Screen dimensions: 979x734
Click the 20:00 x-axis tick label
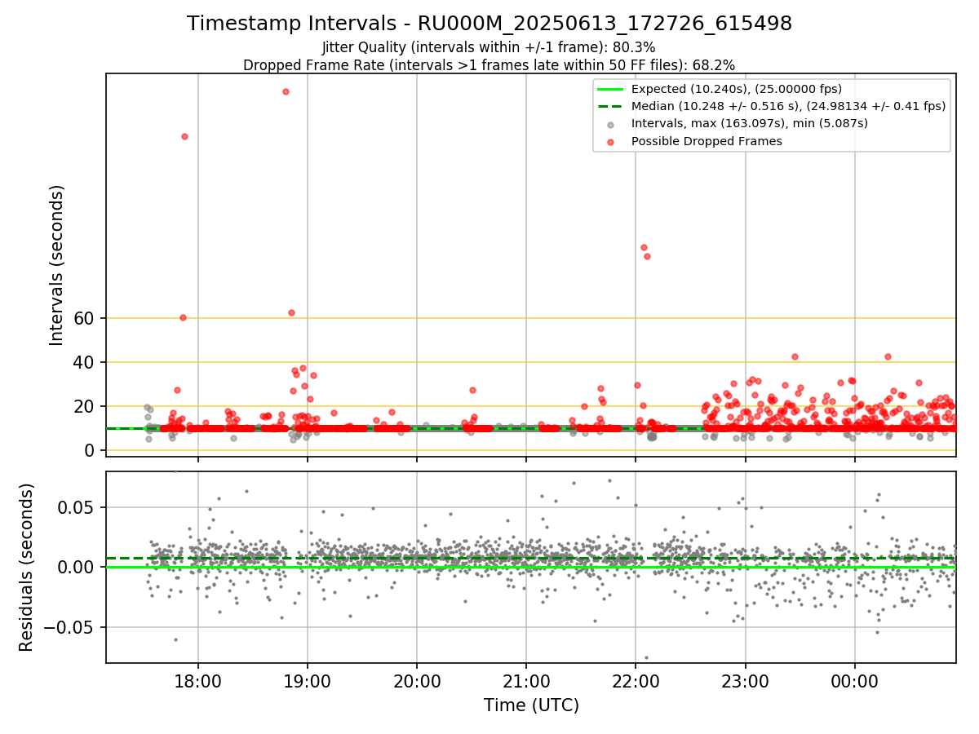(417, 681)
